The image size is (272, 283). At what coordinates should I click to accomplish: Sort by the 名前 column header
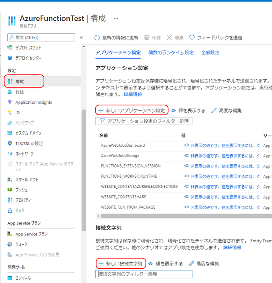[x=103, y=135]
